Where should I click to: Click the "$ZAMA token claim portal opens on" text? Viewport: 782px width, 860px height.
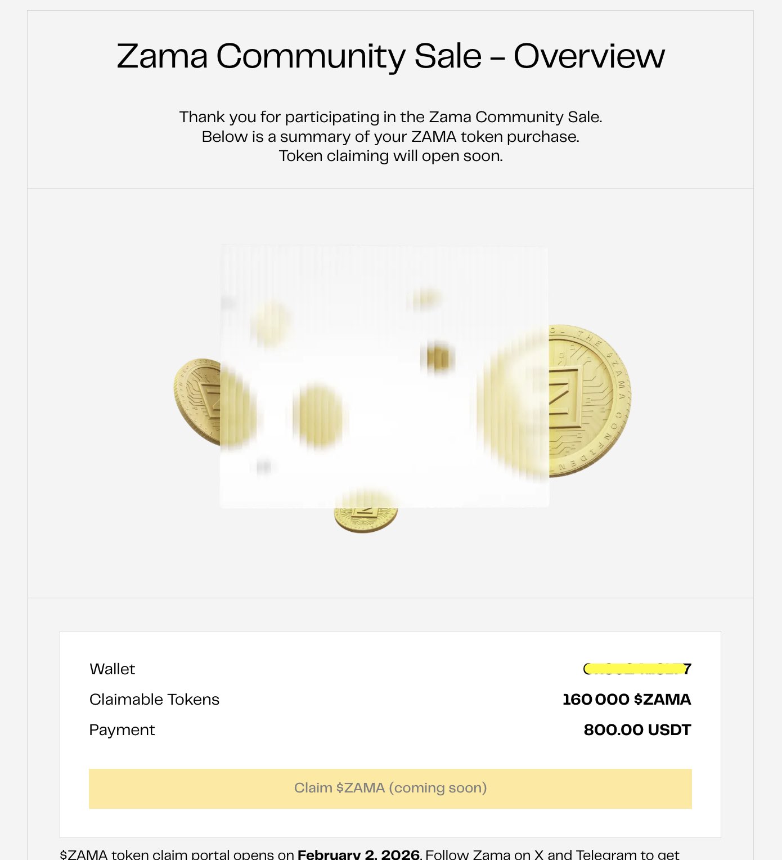tap(177, 854)
